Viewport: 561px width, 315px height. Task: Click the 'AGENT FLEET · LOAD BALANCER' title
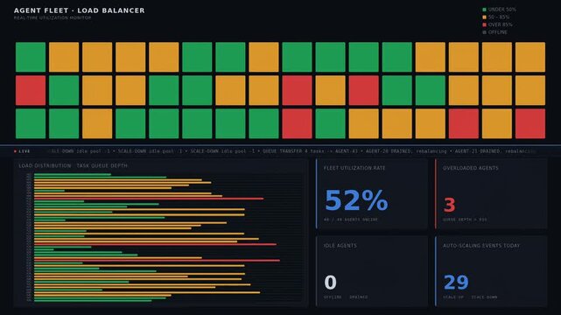80,10
